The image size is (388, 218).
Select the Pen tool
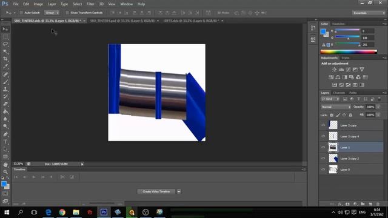tap(5, 134)
